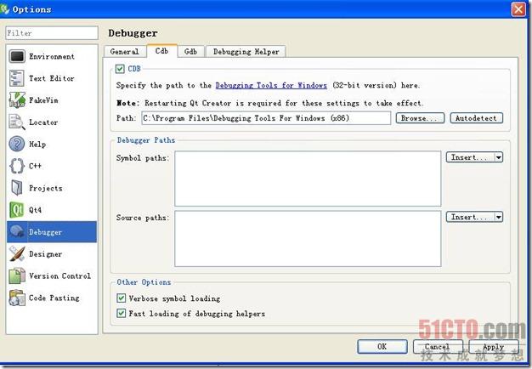
Task: Click the Cancel button
Action: 438,347
